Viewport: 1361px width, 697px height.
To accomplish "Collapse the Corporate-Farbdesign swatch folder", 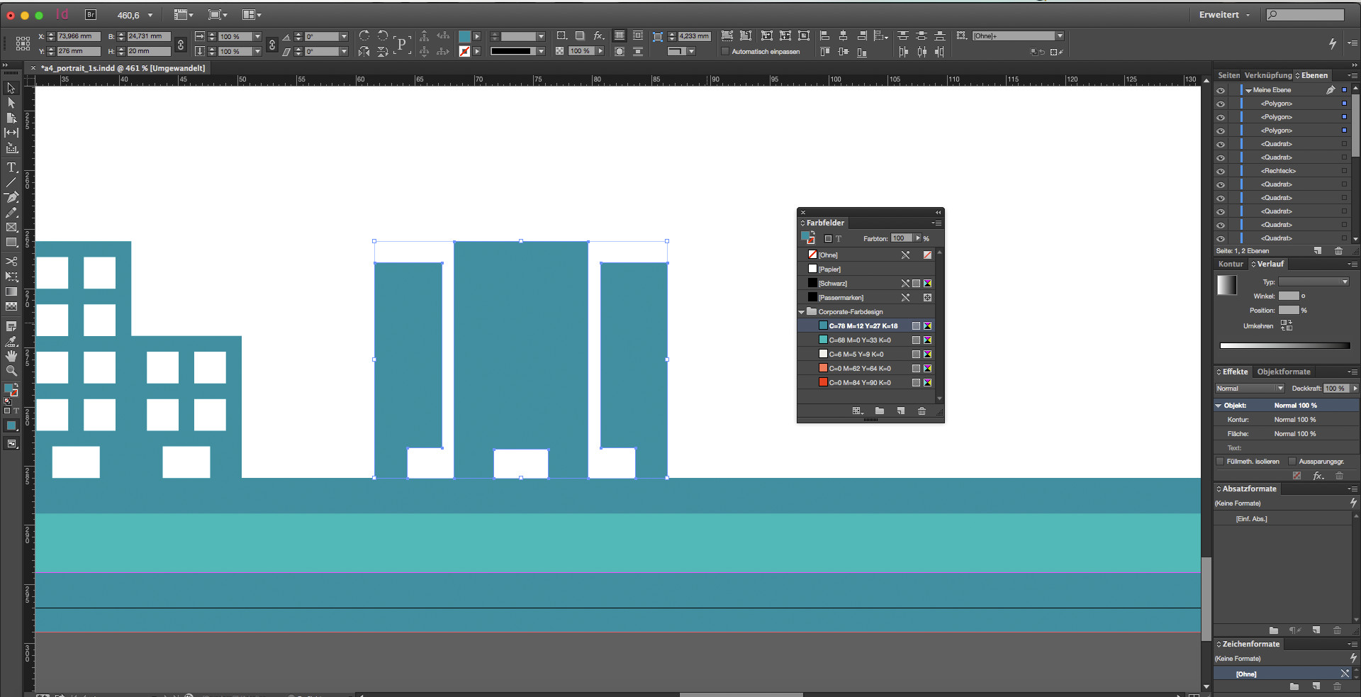I will click(x=802, y=312).
